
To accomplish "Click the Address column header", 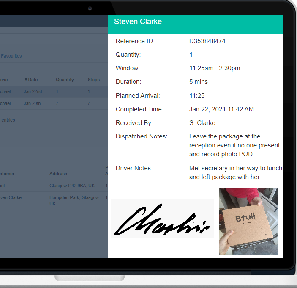I will coord(58,174).
